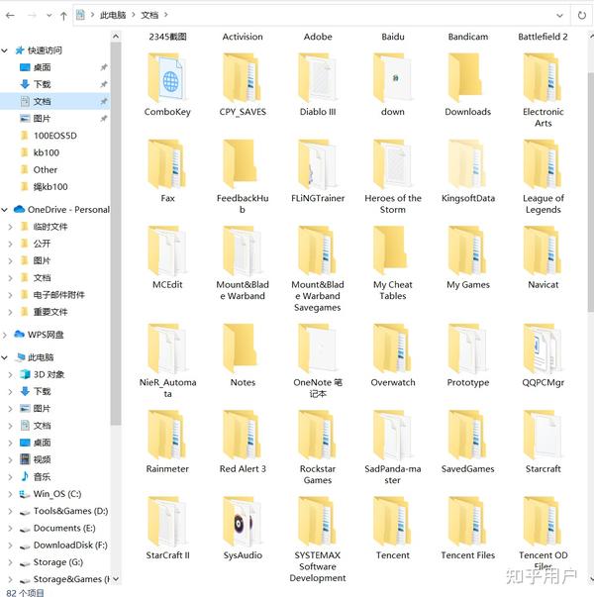
Task: Collapse the OneDrive - Personal tree node
Action: (5, 210)
